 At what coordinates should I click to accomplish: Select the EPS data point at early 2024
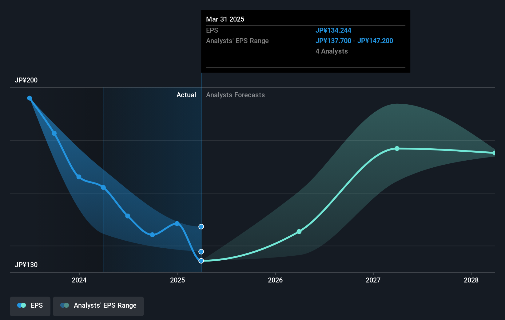tap(79, 177)
